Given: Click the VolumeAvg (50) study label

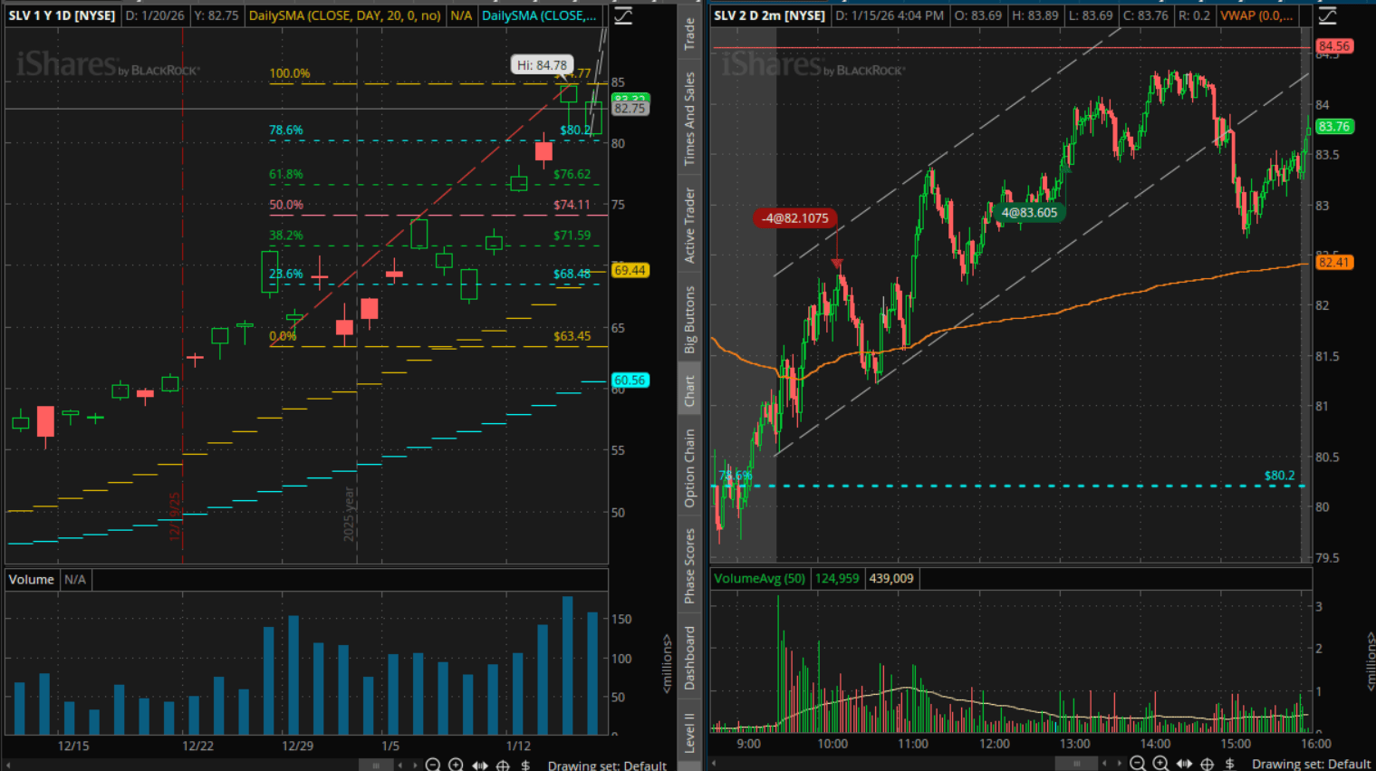Looking at the screenshot, I should pyautogui.click(x=759, y=578).
